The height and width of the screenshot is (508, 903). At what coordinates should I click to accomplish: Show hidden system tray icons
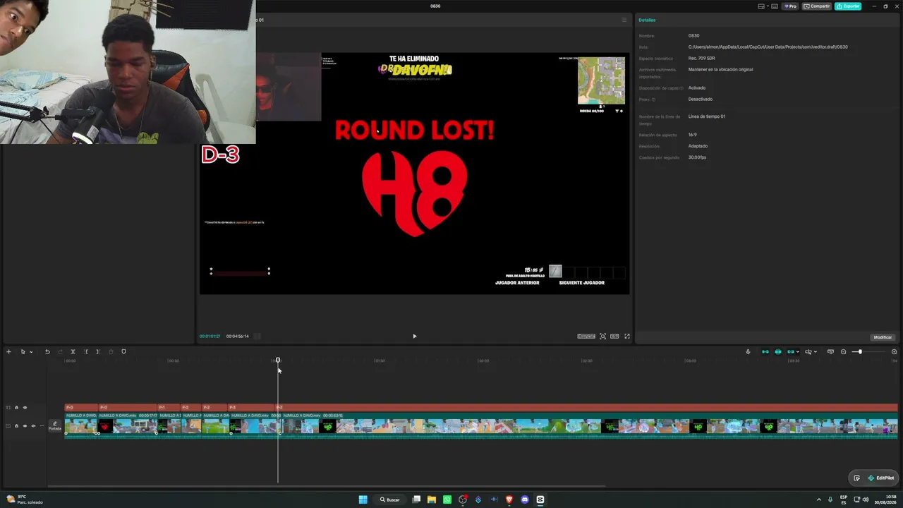818,500
